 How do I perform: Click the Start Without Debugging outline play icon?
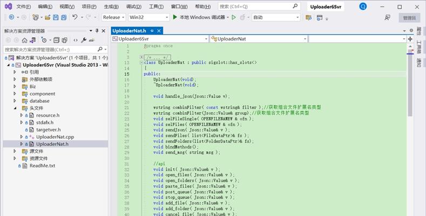coord(234,17)
